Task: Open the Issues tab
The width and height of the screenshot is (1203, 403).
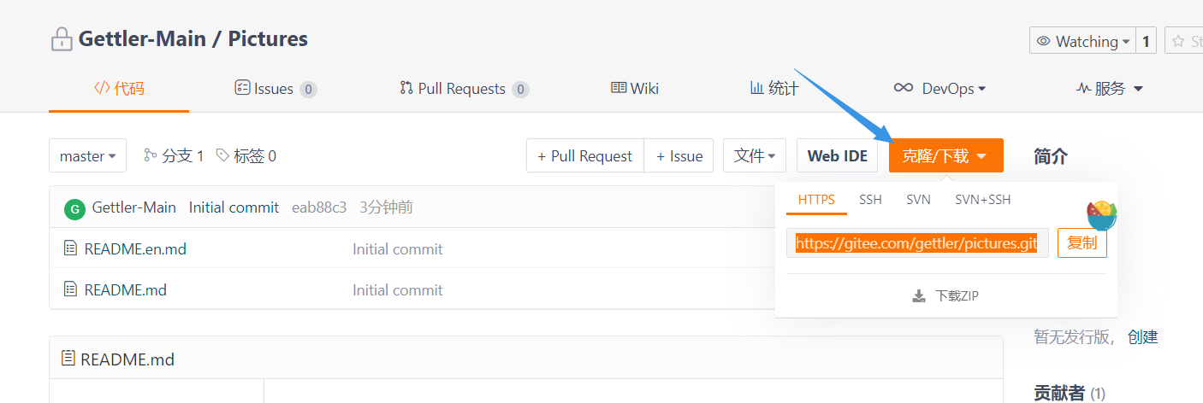Action: coord(276,88)
